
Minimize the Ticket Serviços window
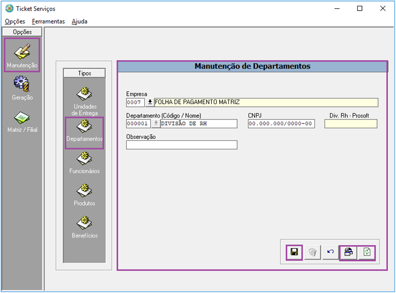(337, 9)
